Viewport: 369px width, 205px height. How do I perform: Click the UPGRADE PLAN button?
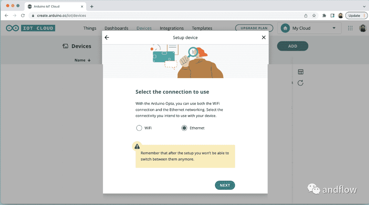[x=254, y=28]
